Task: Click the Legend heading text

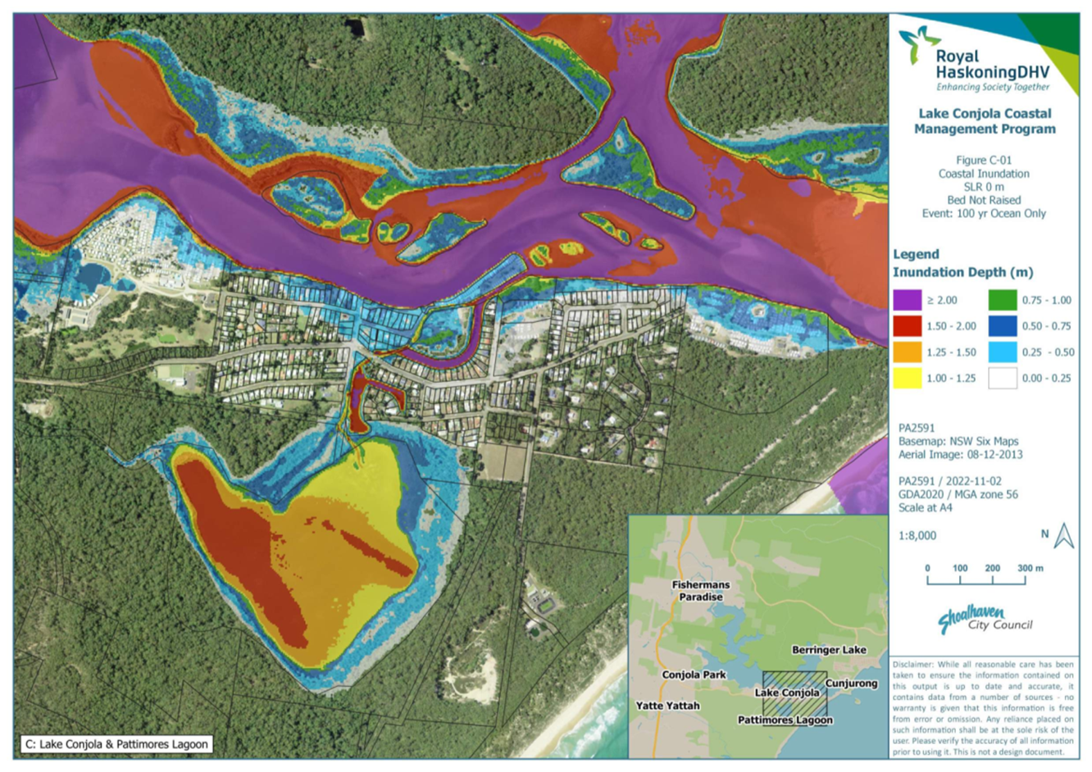Action: click(x=916, y=254)
